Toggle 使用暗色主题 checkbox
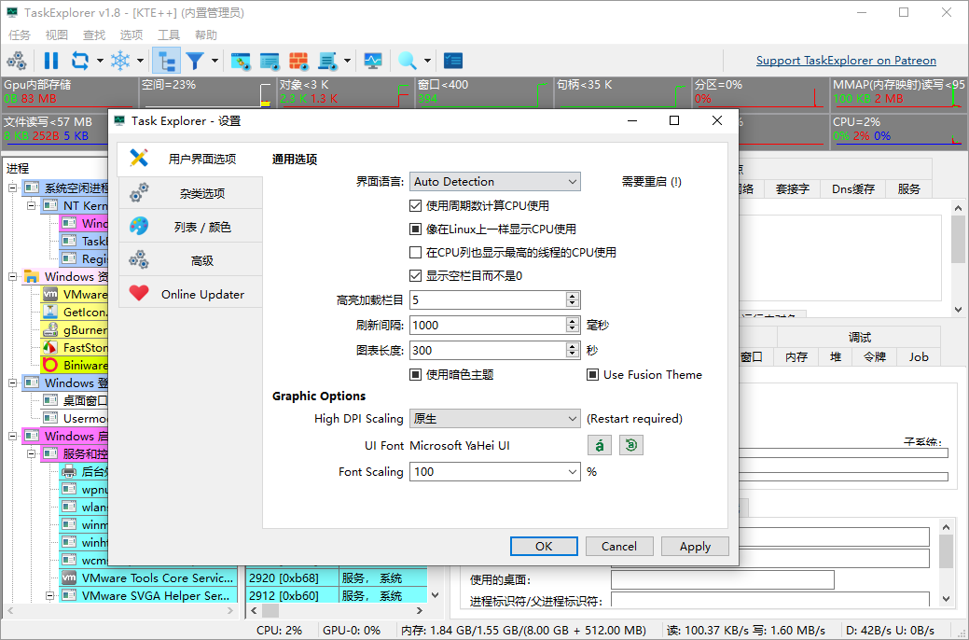Viewport: 969px width, 640px height. coord(415,375)
